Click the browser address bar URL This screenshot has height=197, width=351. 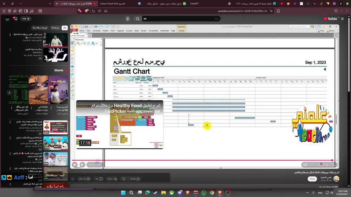(x=242, y=11)
